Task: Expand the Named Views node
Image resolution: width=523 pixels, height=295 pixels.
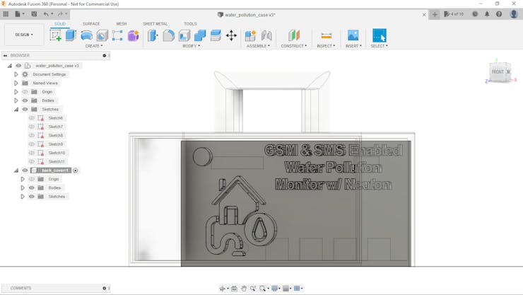Action: click(x=16, y=83)
